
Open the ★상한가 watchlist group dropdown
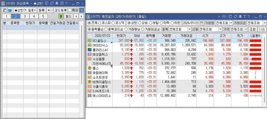point(35,10)
